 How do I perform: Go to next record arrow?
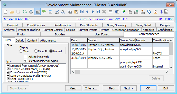[x=93, y=12]
